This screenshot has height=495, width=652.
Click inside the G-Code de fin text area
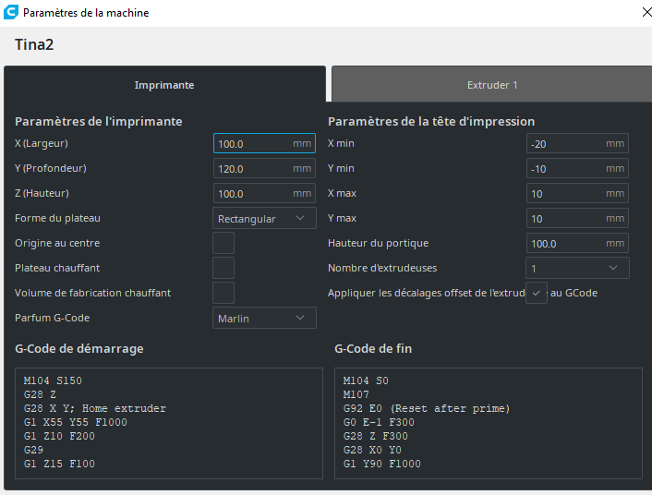coord(488,422)
